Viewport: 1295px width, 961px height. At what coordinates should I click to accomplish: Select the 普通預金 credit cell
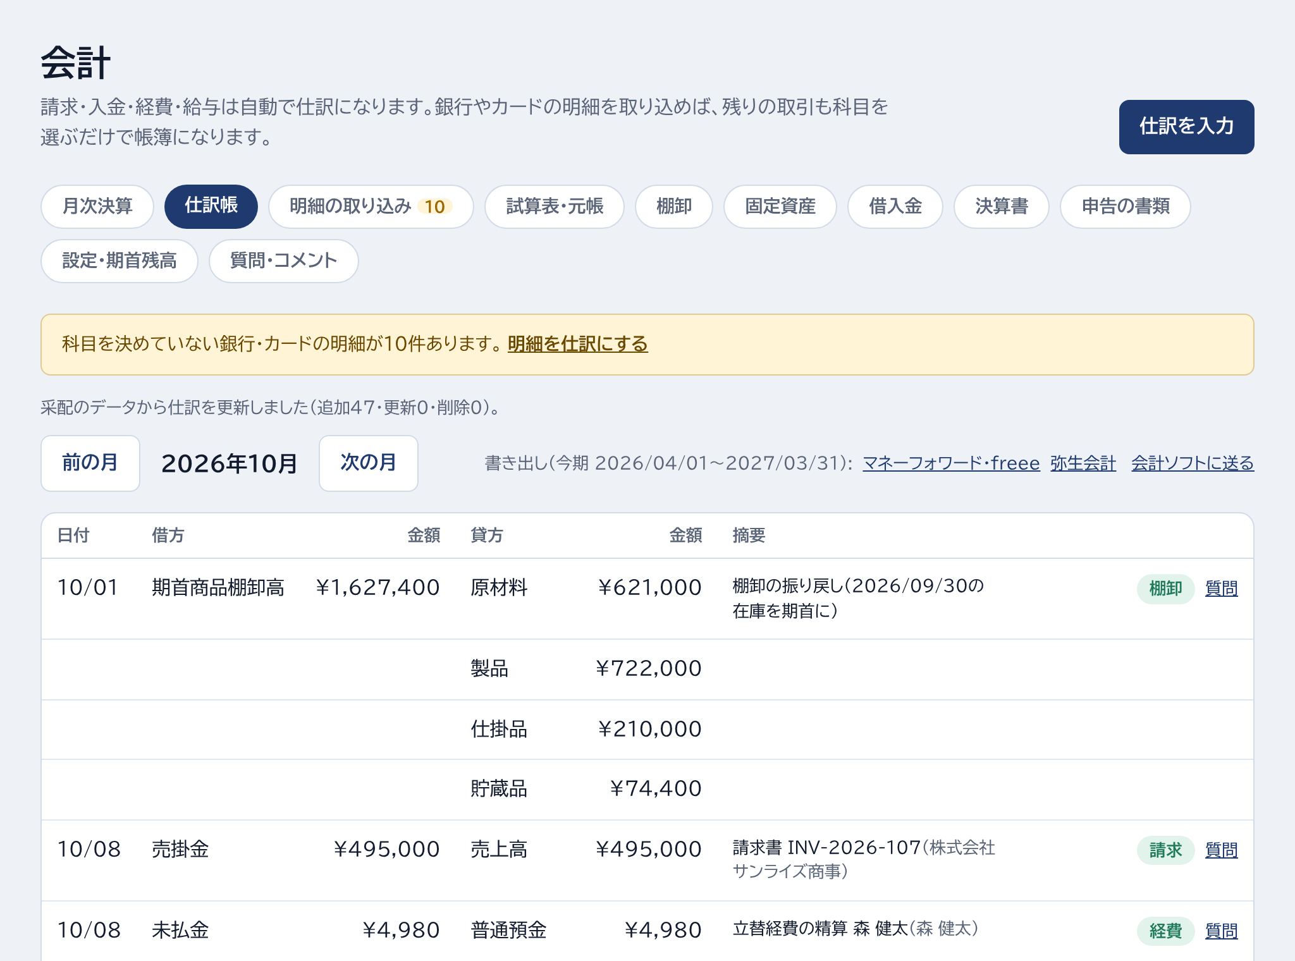(x=508, y=931)
